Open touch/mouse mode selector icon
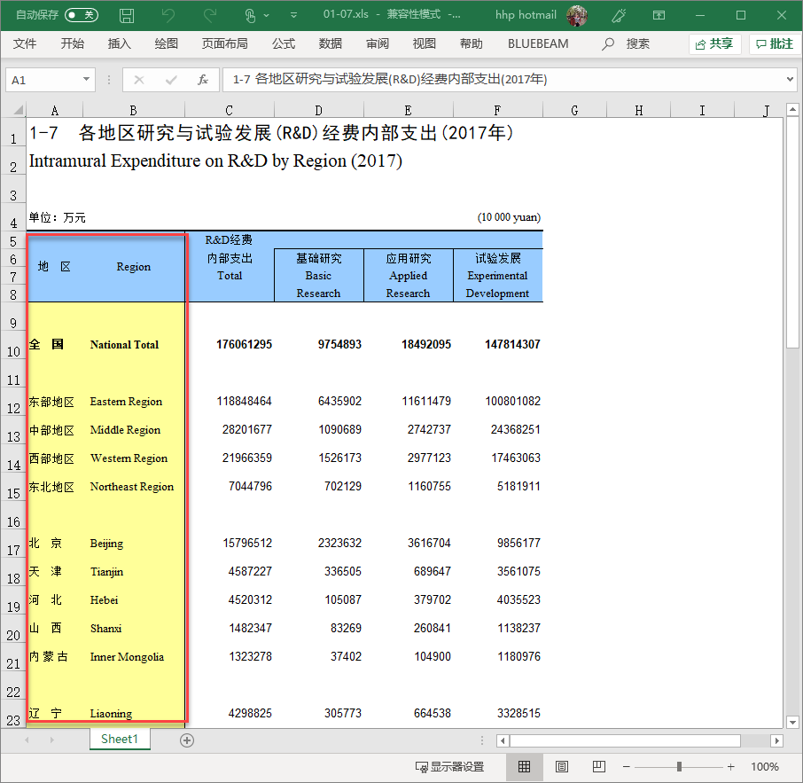The image size is (803, 783). click(251, 15)
